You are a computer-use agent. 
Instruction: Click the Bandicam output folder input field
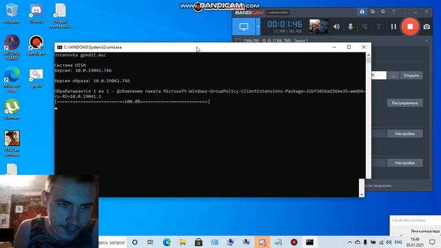click(379, 75)
